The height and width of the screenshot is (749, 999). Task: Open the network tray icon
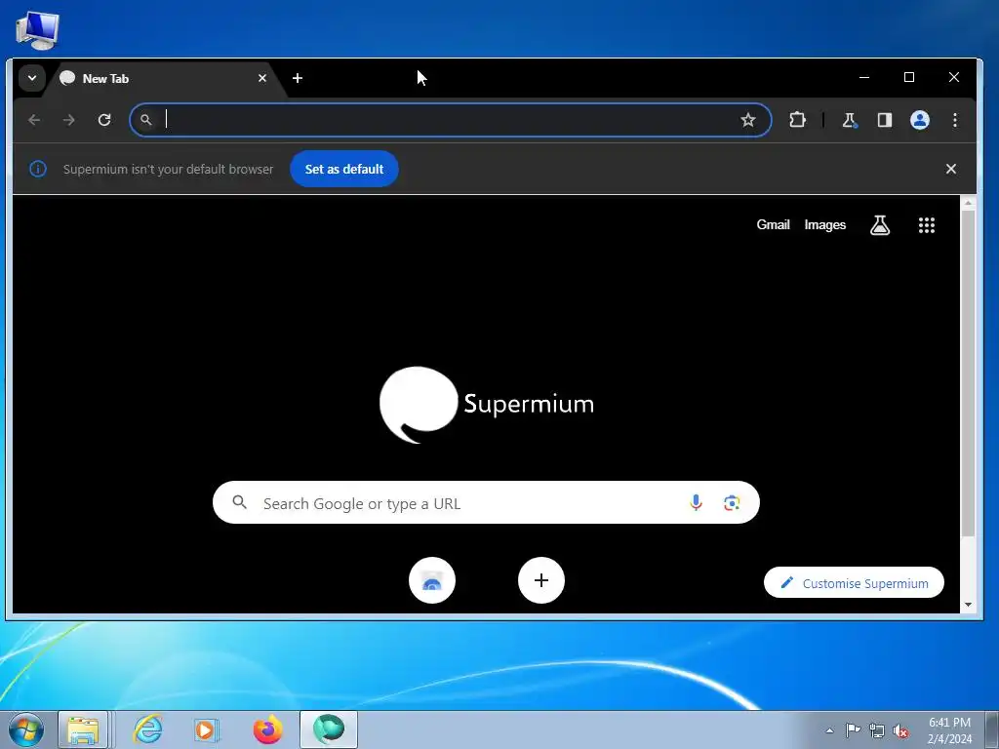877,730
